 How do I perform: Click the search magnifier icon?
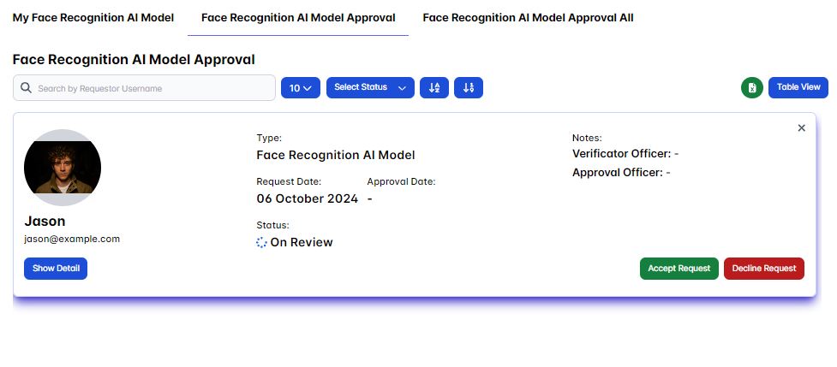pyautogui.click(x=26, y=88)
